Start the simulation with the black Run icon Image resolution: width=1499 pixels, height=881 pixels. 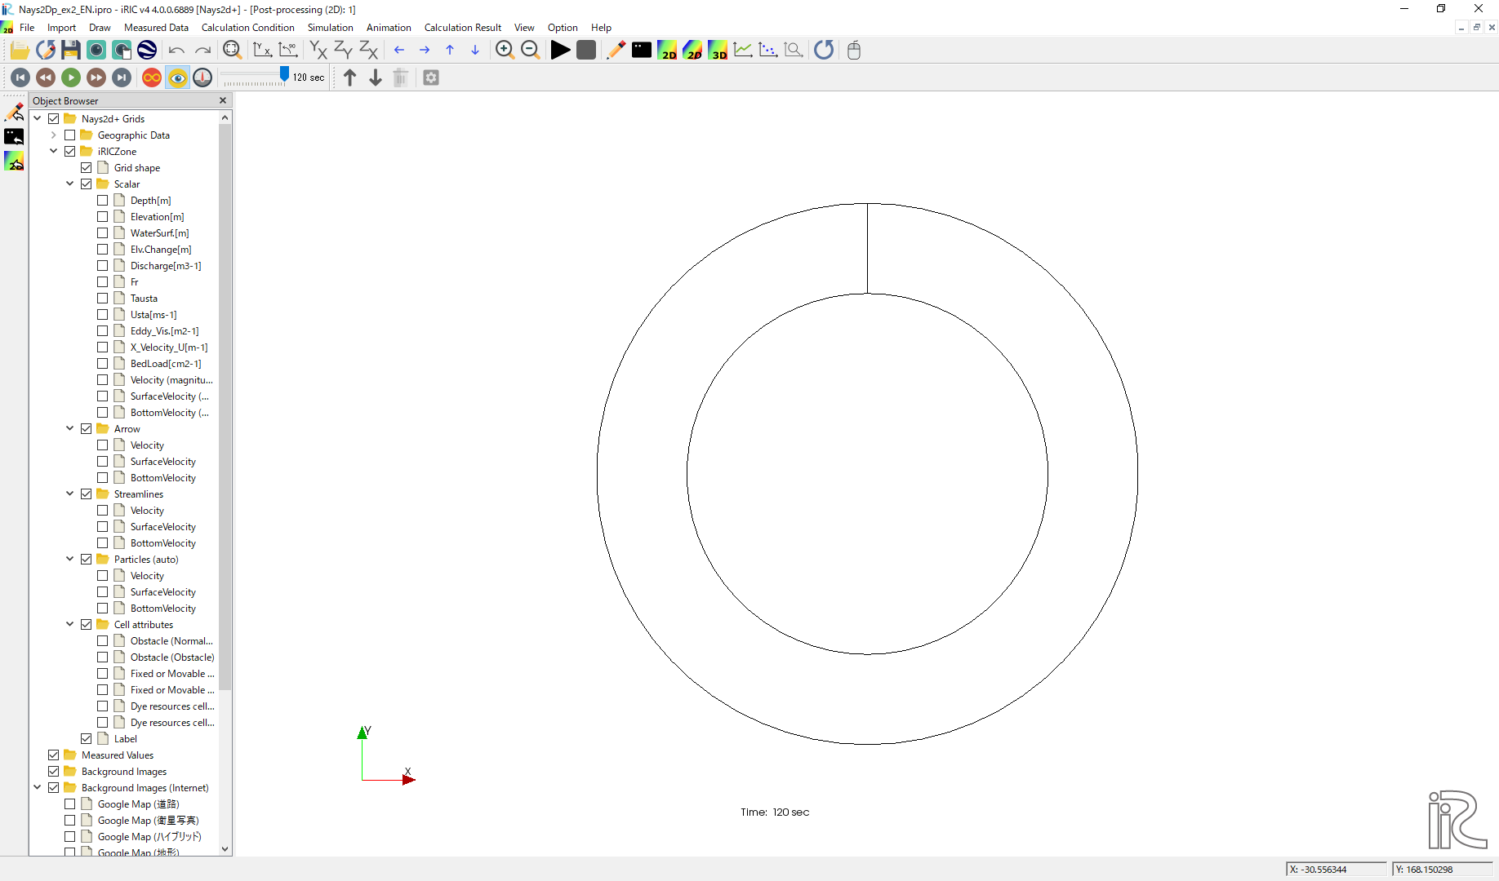(x=560, y=50)
